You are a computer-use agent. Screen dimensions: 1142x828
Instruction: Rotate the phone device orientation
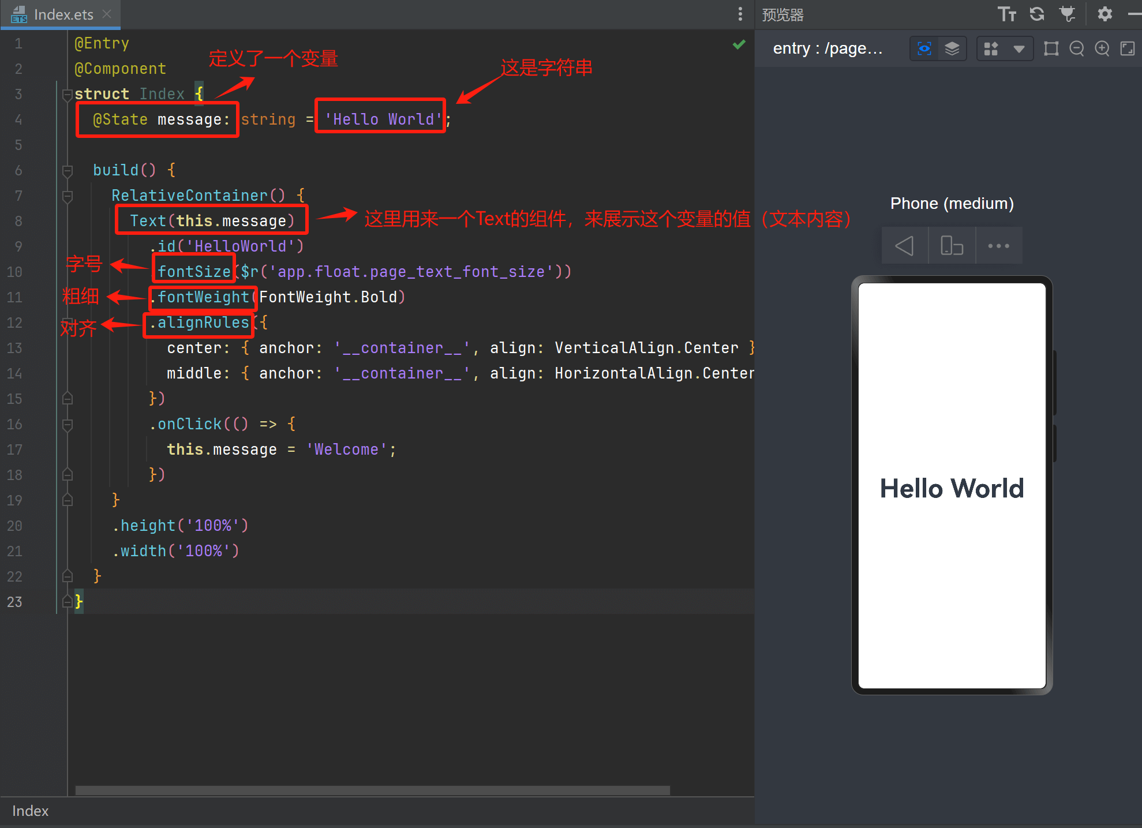tap(952, 246)
